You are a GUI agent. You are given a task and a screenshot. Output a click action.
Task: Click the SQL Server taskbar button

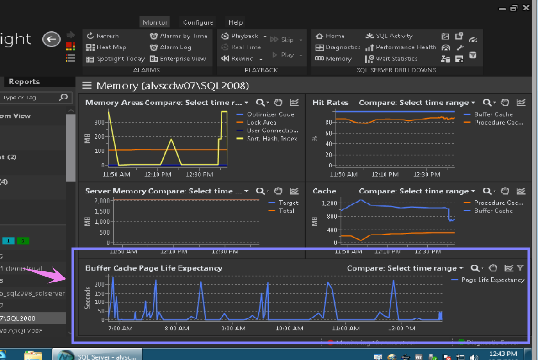point(97,355)
